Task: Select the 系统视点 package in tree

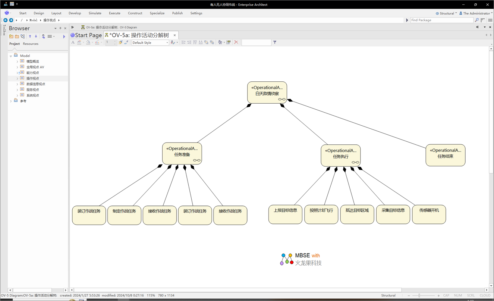Action: (x=32, y=95)
